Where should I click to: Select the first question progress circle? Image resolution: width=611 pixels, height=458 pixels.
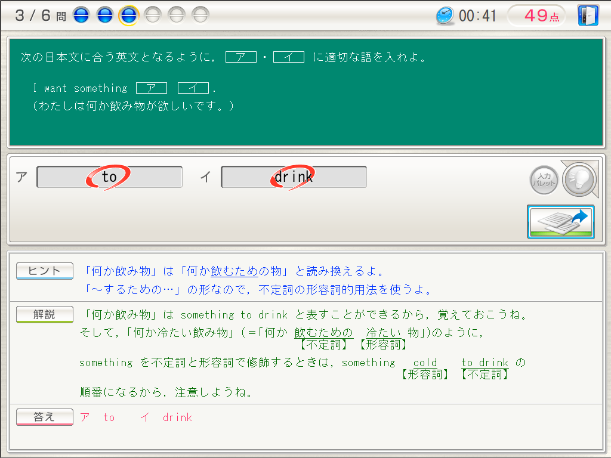coord(81,16)
